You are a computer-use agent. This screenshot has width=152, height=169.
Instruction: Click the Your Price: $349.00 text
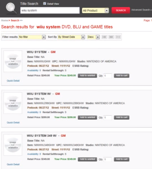[65, 159]
